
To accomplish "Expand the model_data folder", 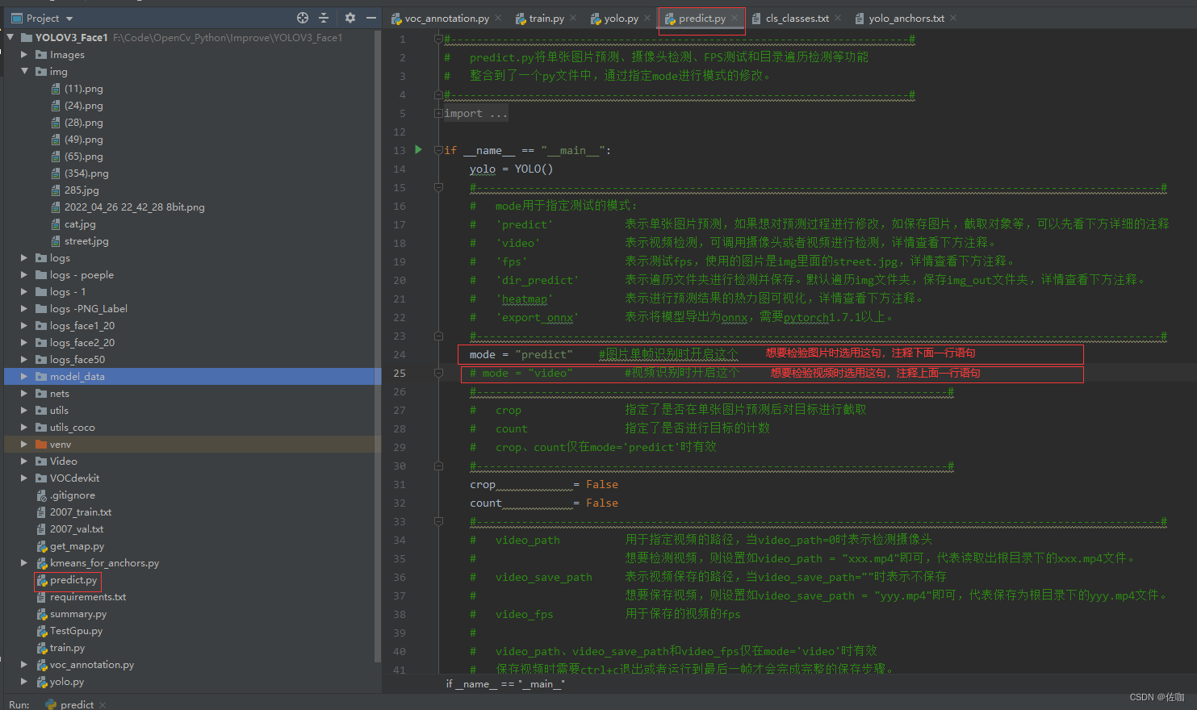I will click(24, 376).
